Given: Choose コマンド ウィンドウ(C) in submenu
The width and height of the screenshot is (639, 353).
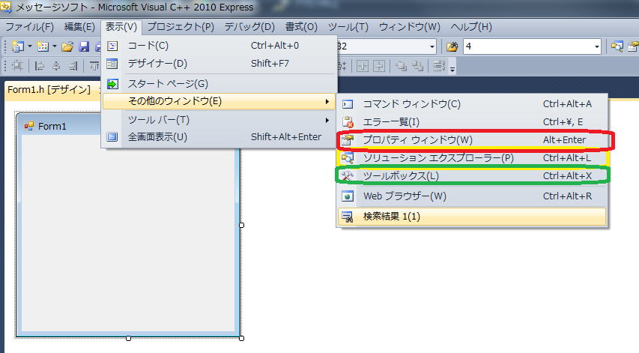Looking at the screenshot, I should (472, 104).
